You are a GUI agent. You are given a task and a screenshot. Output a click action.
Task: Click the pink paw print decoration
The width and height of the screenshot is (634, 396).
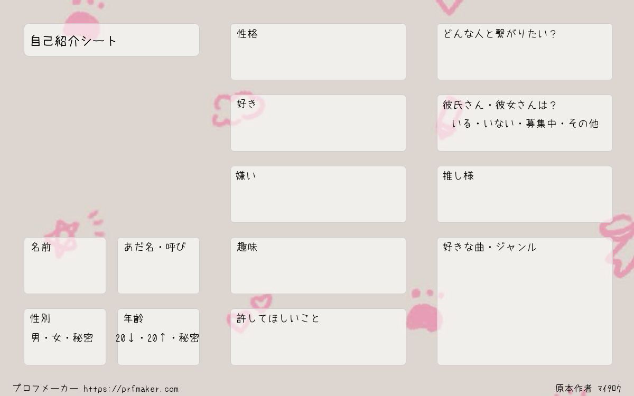coord(424,310)
